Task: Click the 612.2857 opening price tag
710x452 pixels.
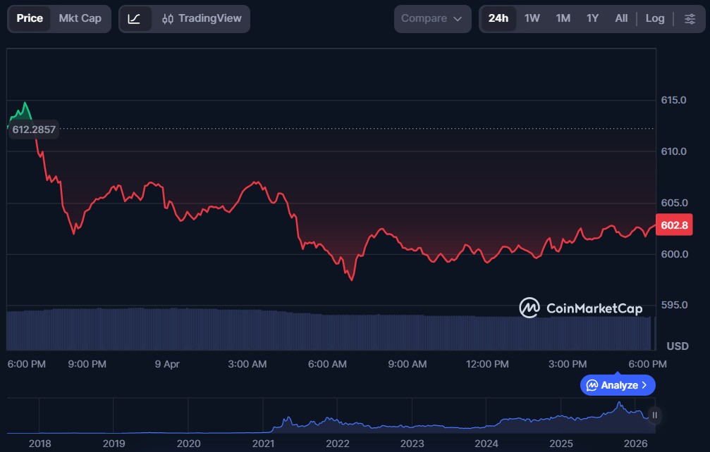Action: [34, 130]
